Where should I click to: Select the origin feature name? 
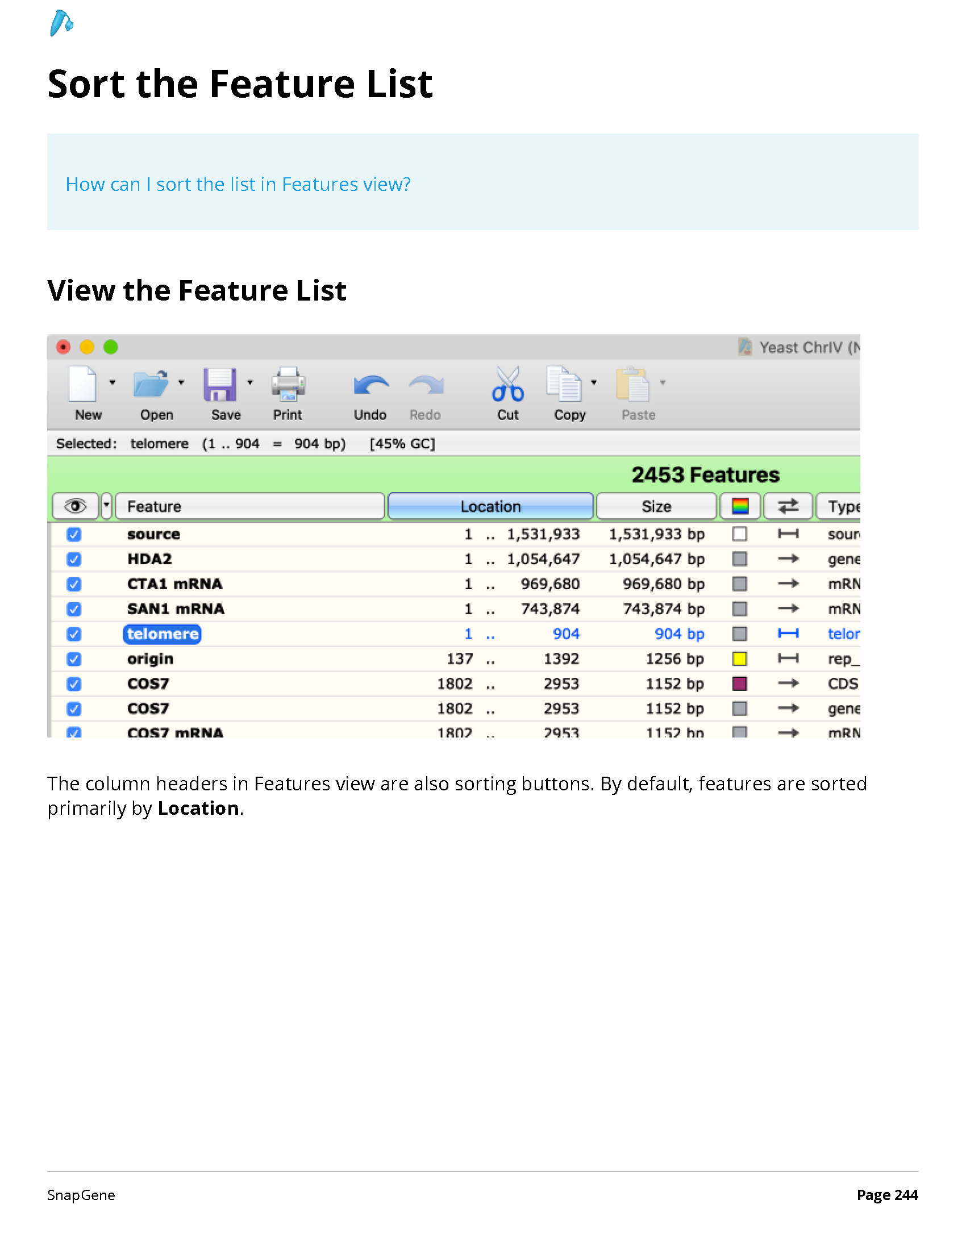[x=150, y=659]
